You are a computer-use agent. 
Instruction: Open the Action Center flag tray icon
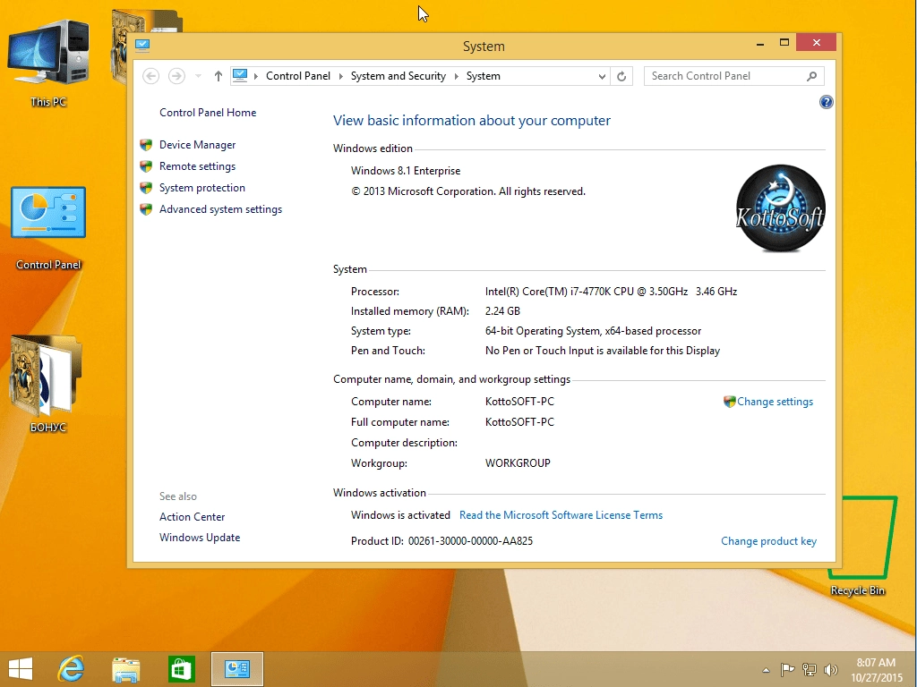click(788, 669)
